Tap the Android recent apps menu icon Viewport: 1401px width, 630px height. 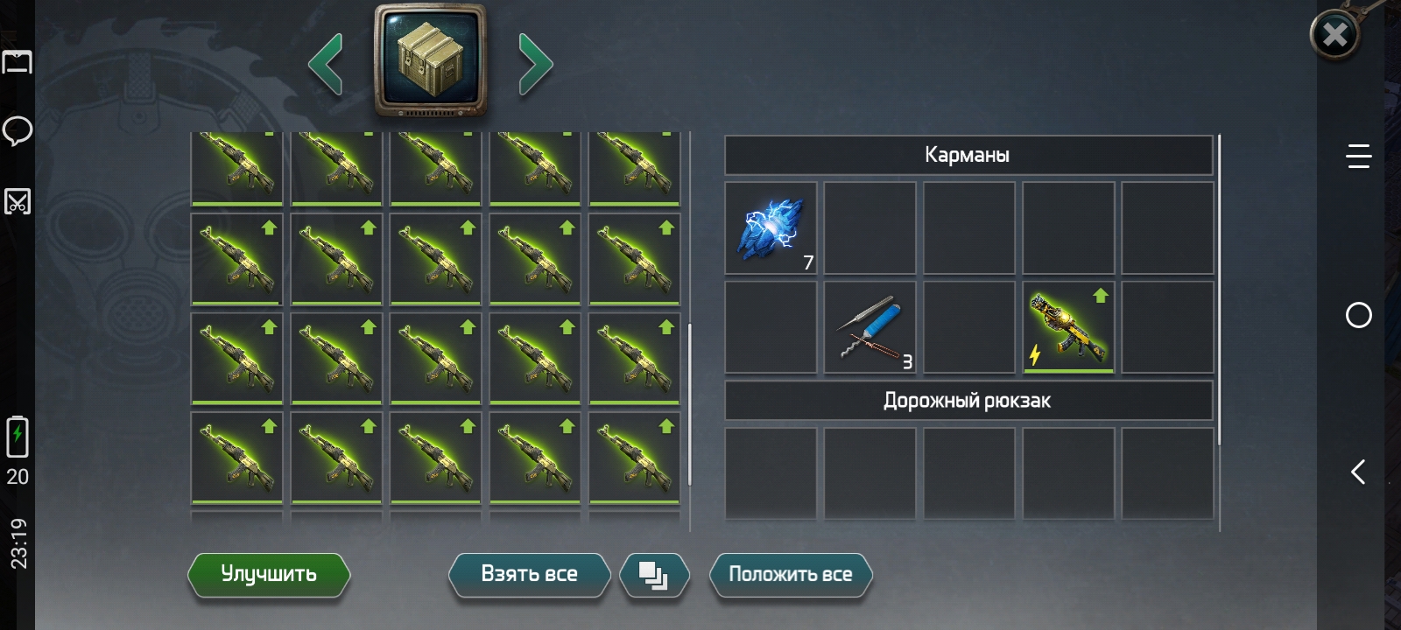(1358, 156)
